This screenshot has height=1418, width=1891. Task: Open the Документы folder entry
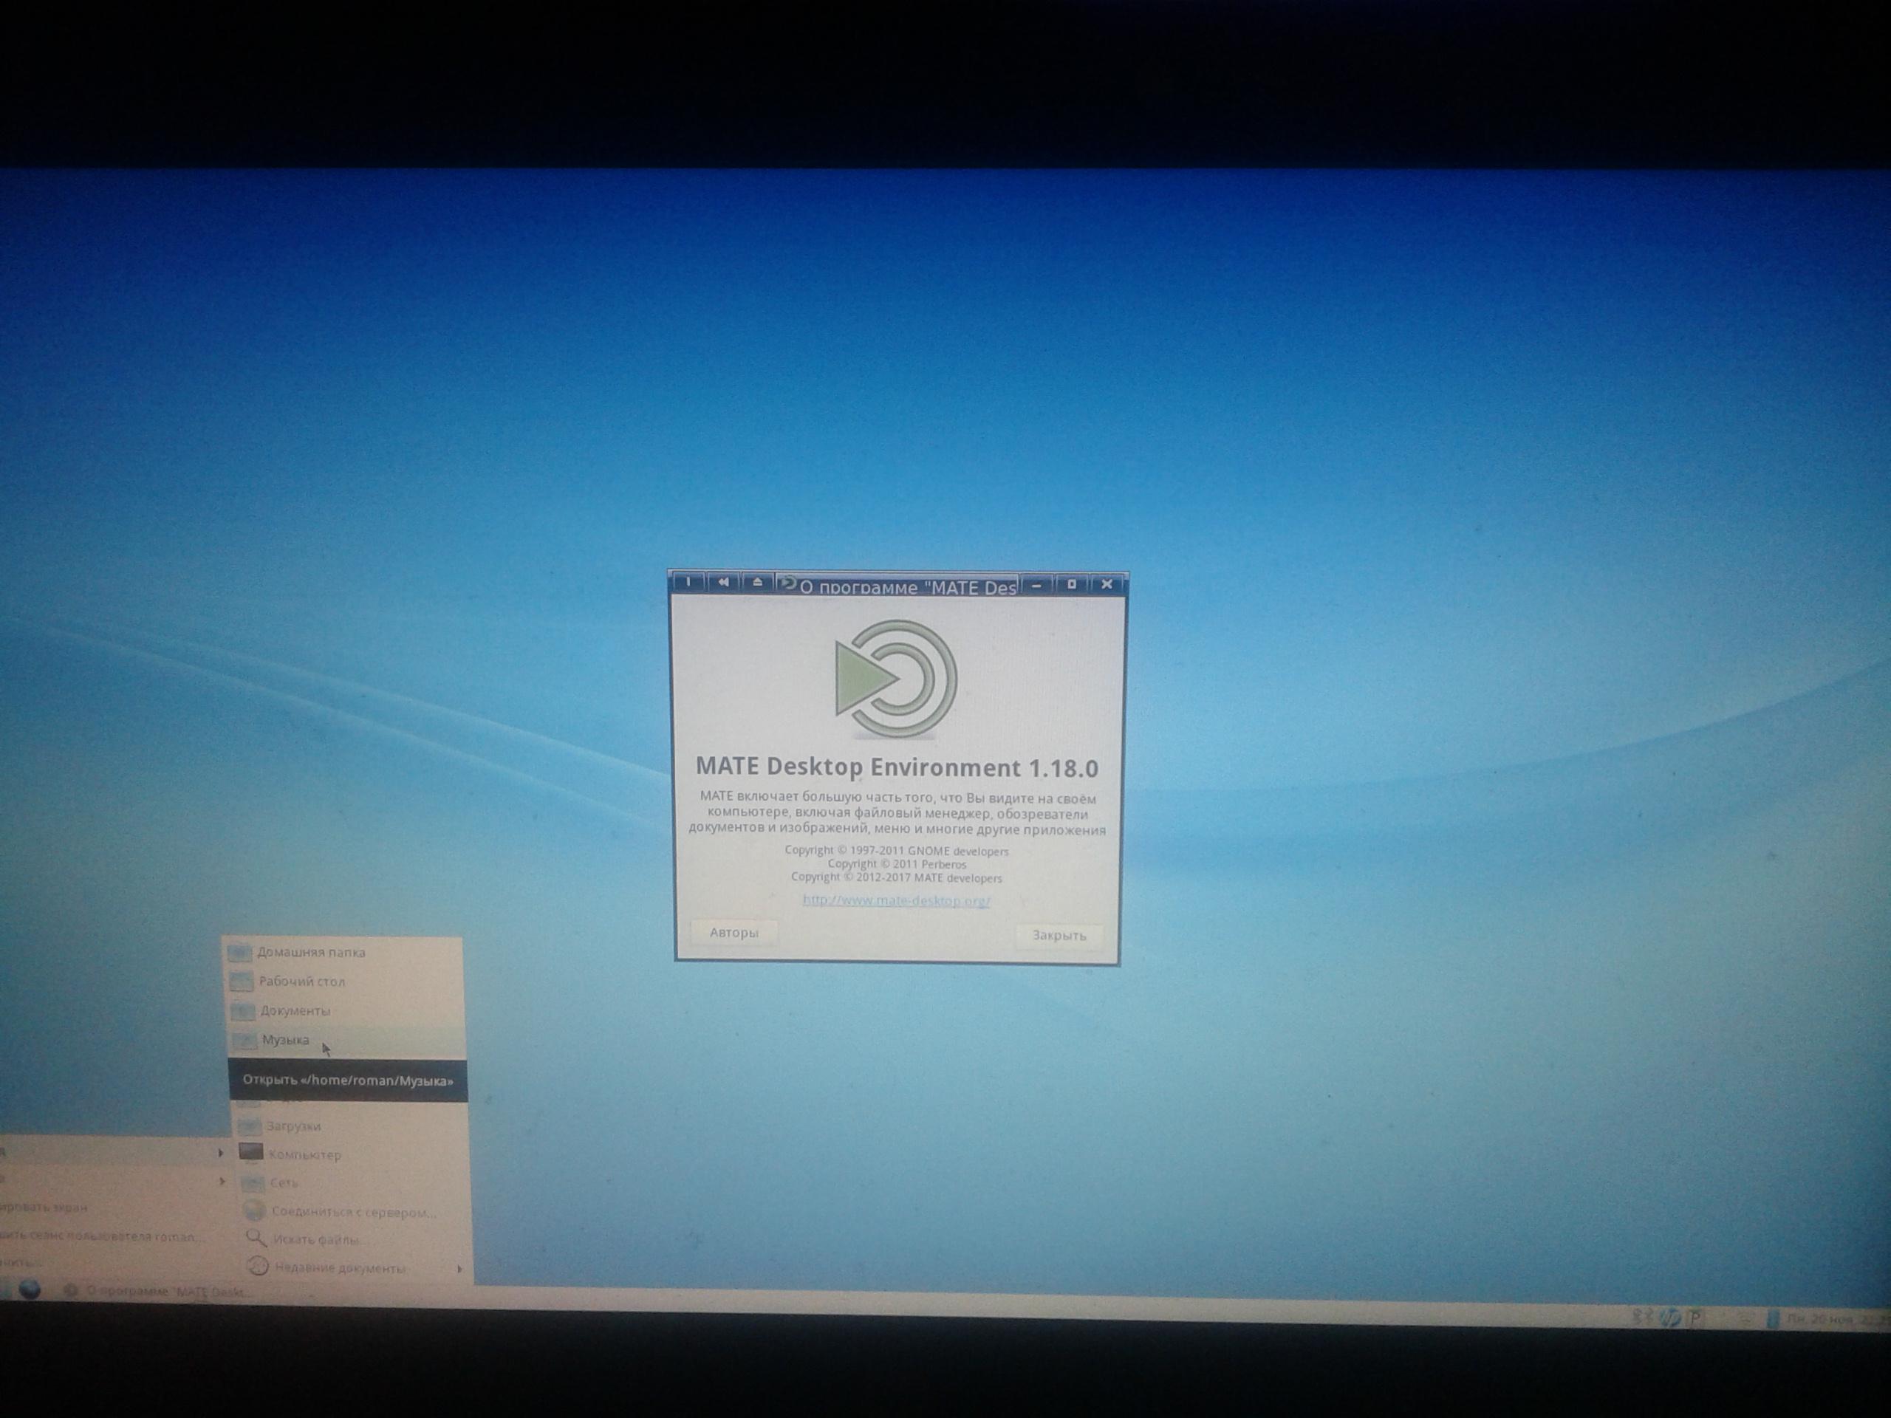coord(295,1011)
